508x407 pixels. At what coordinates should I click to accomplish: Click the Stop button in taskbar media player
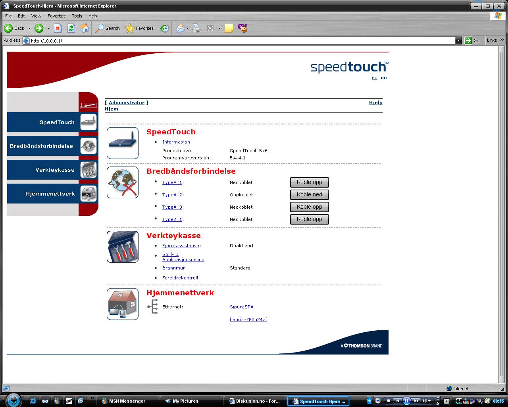tap(389, 401)
